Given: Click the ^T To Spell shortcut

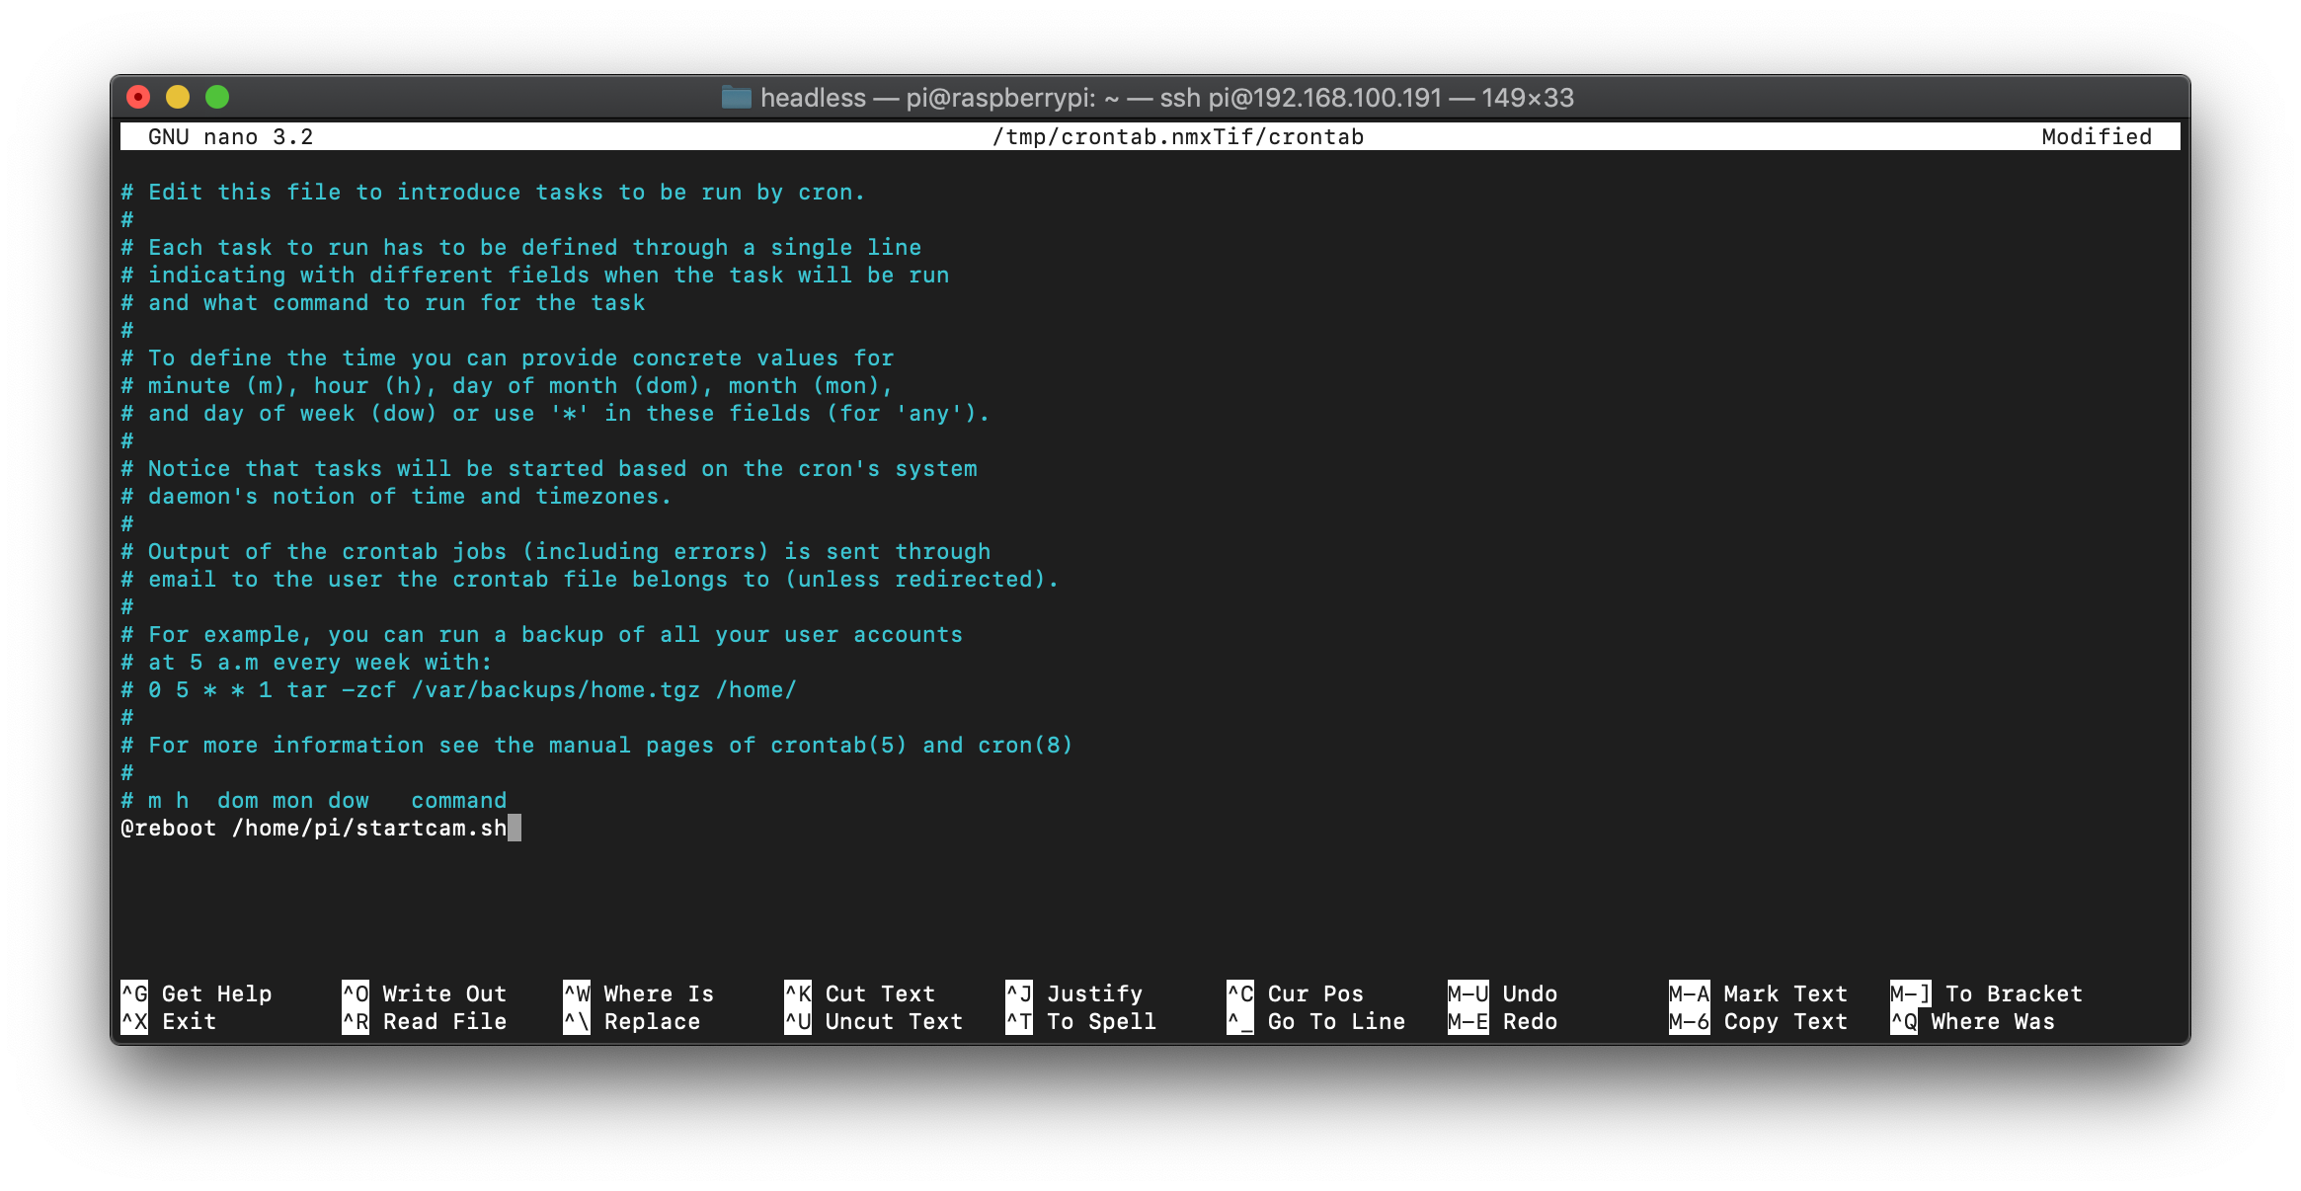Looking at the screenshot, I should pos(1080,1021).
